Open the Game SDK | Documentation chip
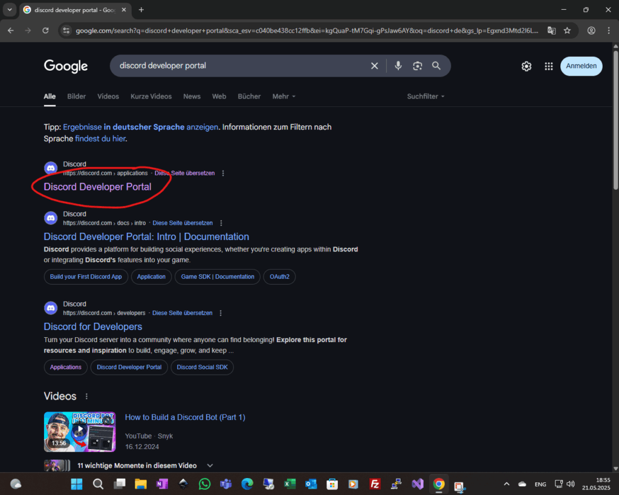 point(218,277)
